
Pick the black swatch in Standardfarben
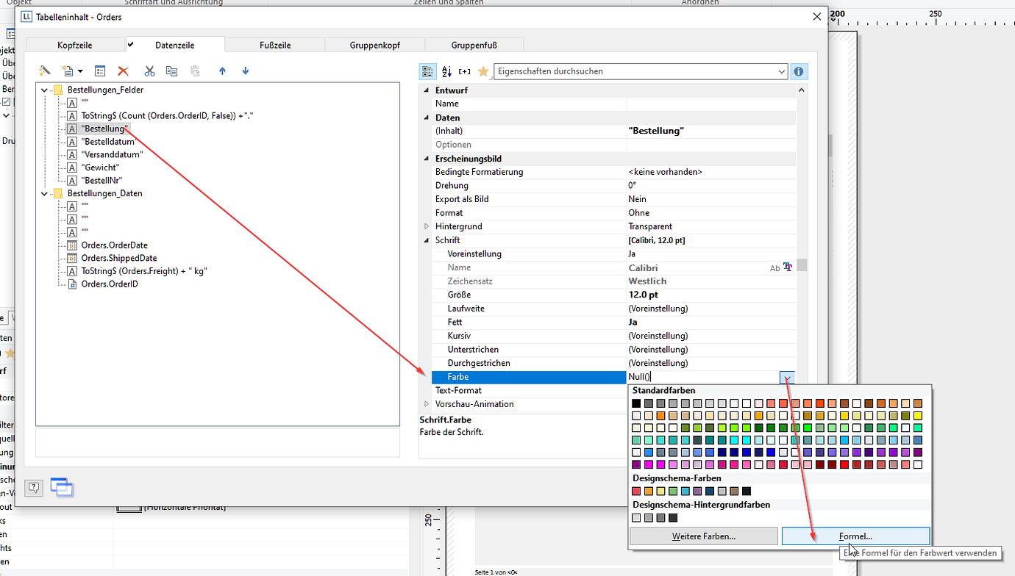pos(636,403)
